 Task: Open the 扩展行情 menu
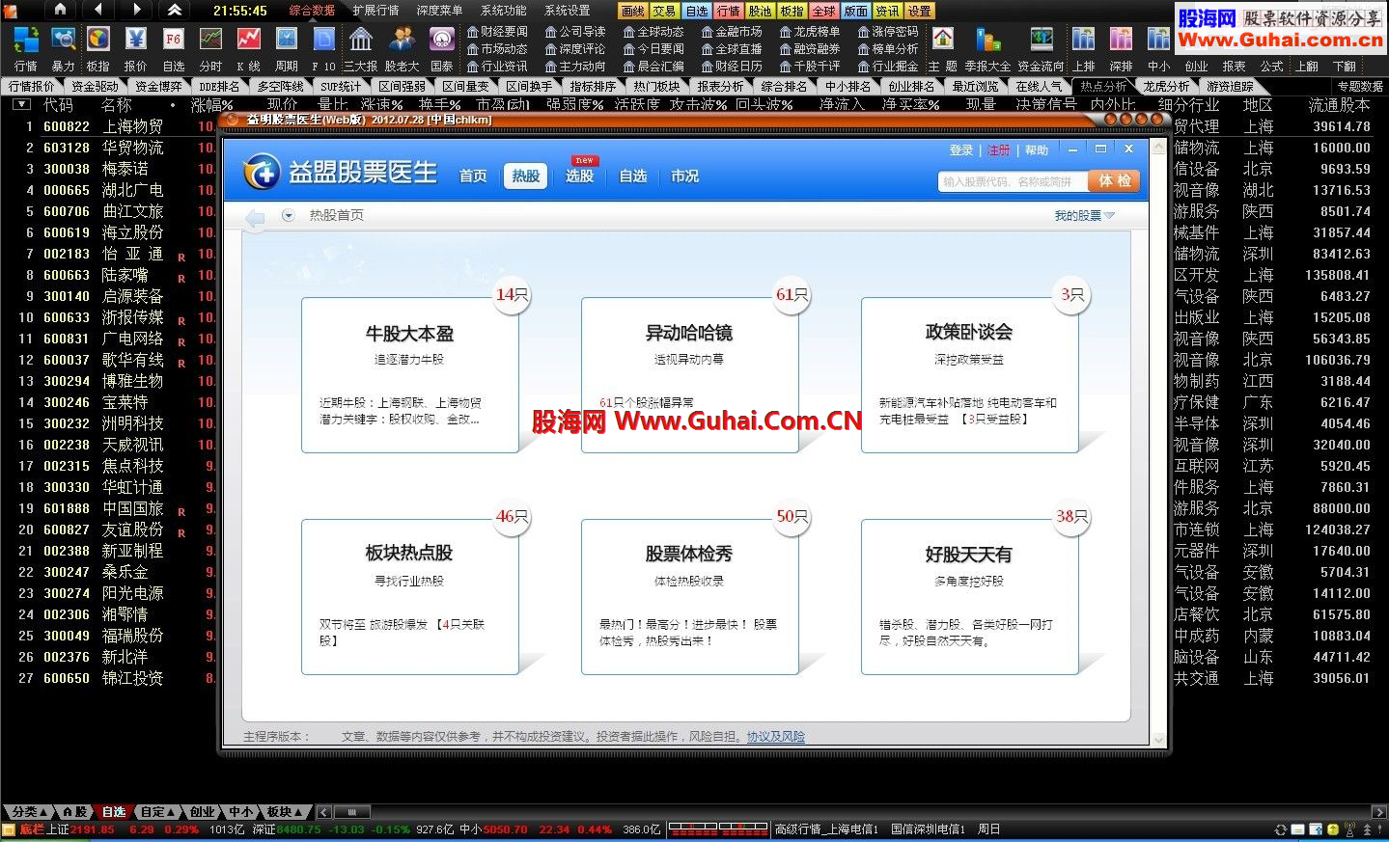coord(375,11)
